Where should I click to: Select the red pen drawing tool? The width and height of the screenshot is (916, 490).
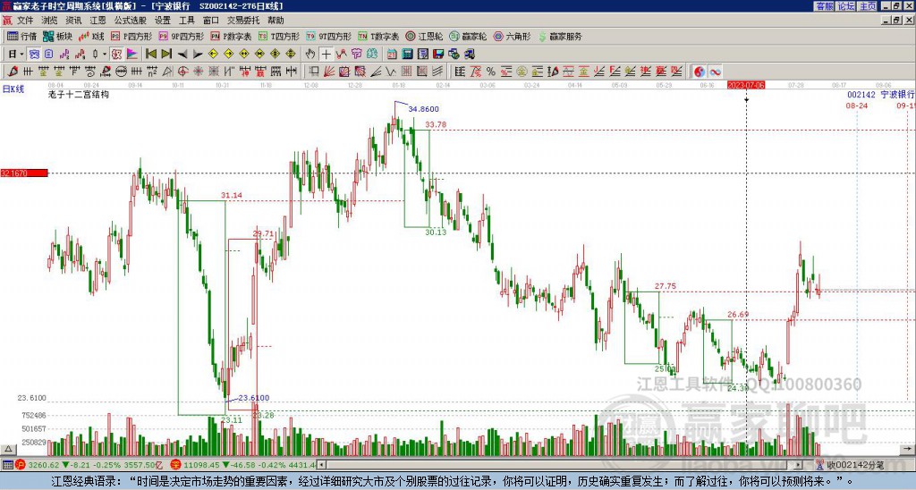click(x=12, y=72)
